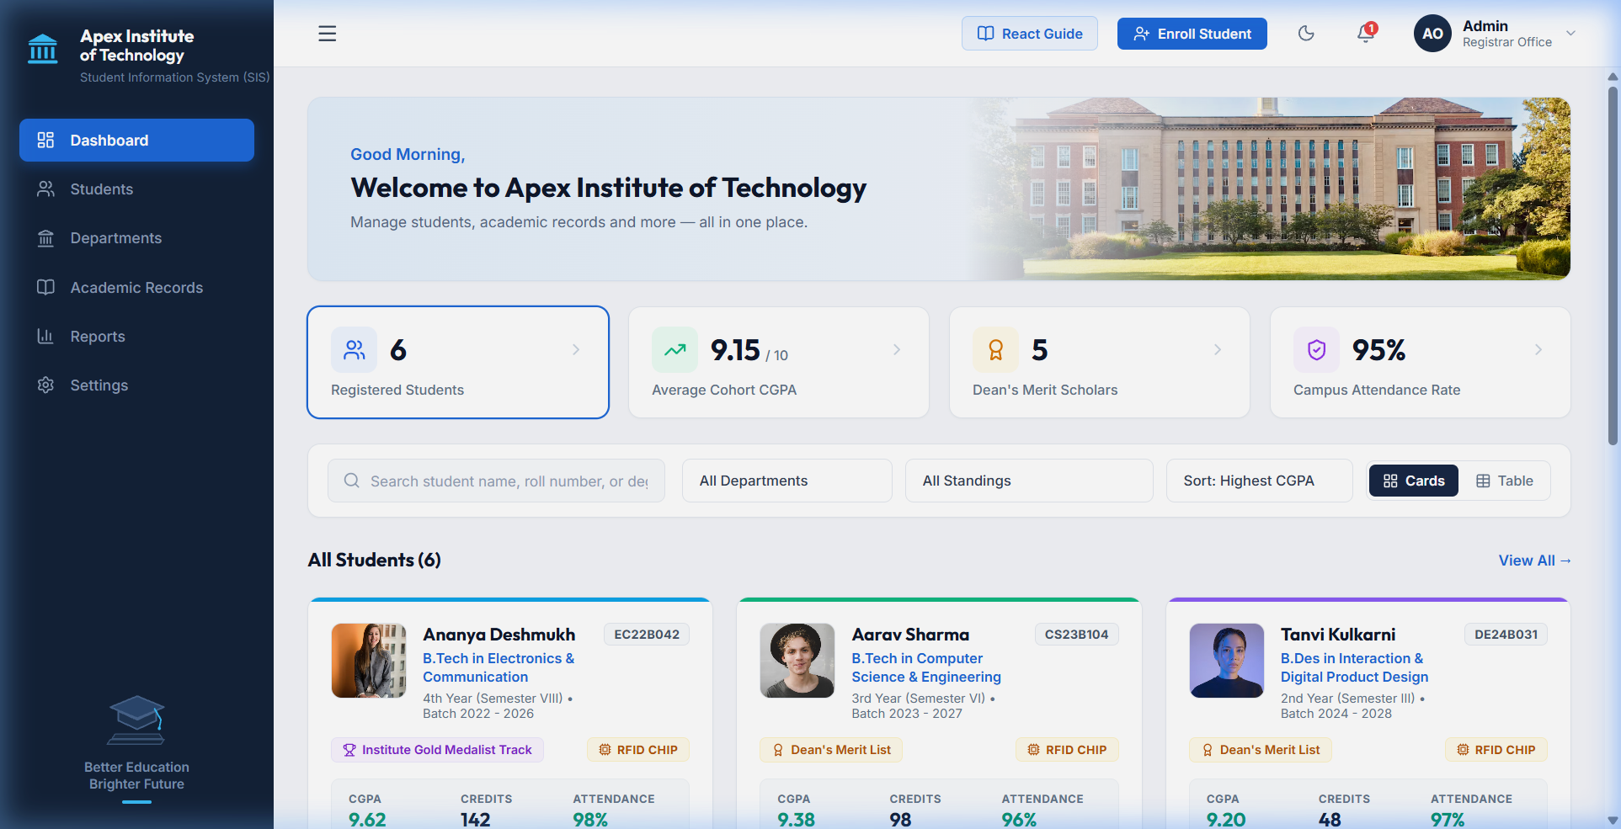Focus the student search input field
1621x829 pixels.
(x=496, y=481)
